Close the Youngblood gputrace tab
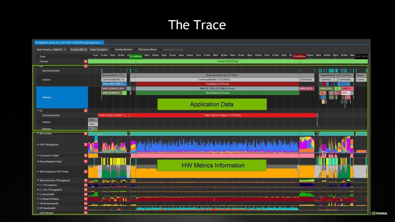 click(x=102, y=42)
